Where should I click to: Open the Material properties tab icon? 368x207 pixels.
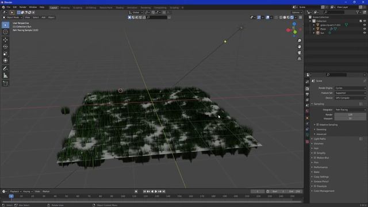[307, 142]
